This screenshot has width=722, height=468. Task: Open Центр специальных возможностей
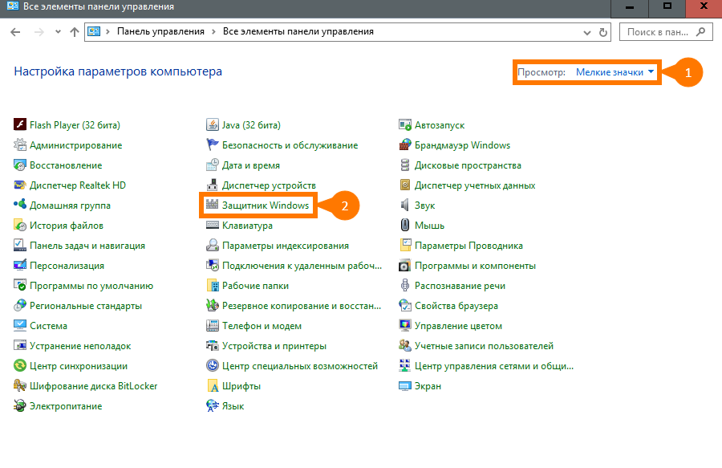[300, 366]
